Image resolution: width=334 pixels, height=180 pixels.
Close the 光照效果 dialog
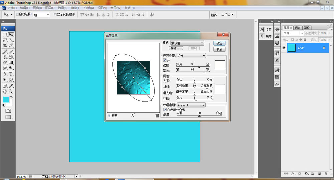pos(223,35)
